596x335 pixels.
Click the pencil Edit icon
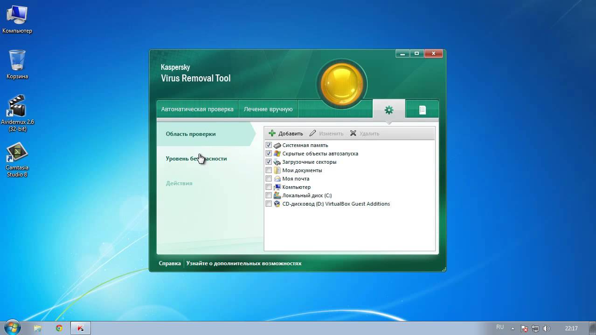(313, 134)
